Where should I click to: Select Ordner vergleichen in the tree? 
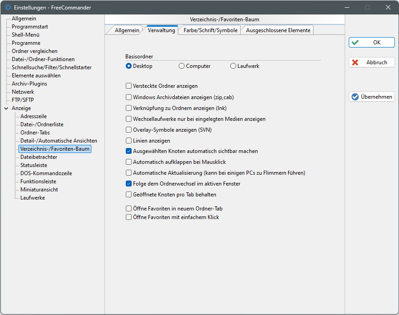34,51
